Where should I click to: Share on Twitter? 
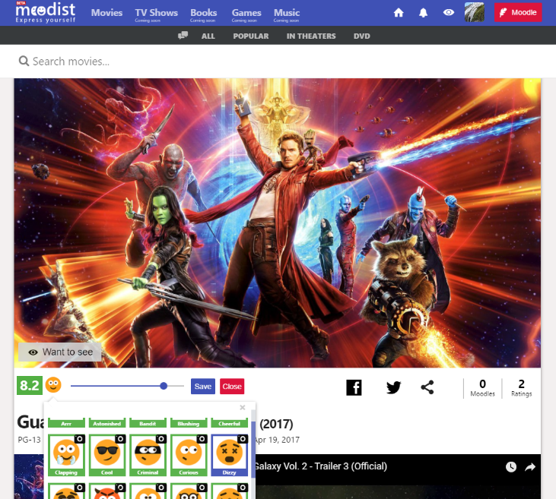tap(393, 387)
